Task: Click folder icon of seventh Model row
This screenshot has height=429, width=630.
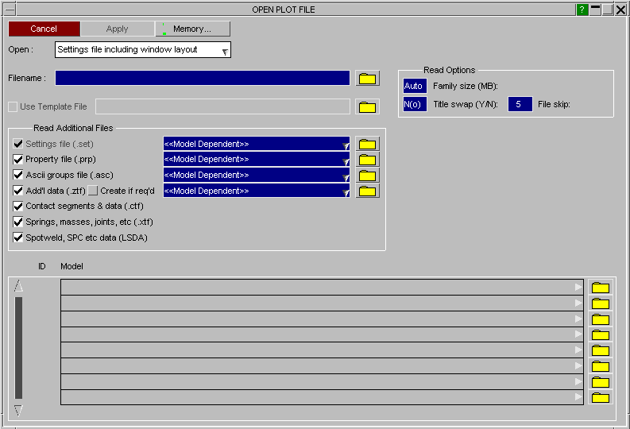Action: pyautogui.click(x=601, y=382)
